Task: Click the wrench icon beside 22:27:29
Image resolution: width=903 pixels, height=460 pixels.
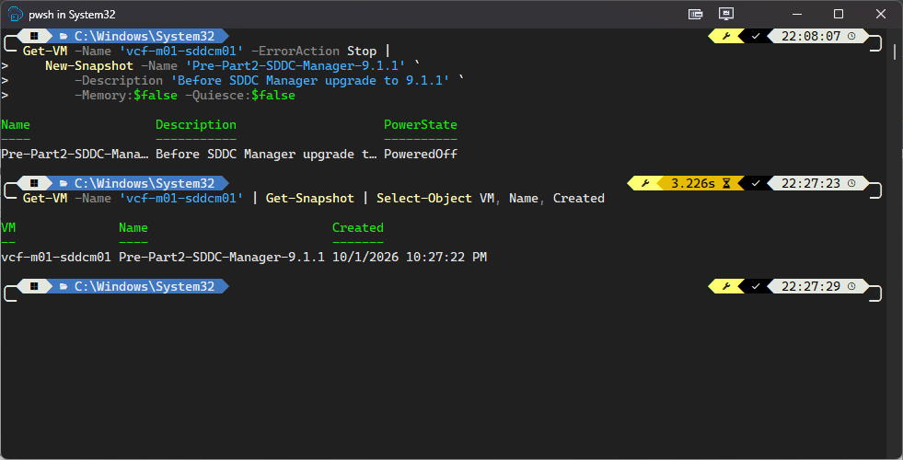Action: tap(726, 286)
